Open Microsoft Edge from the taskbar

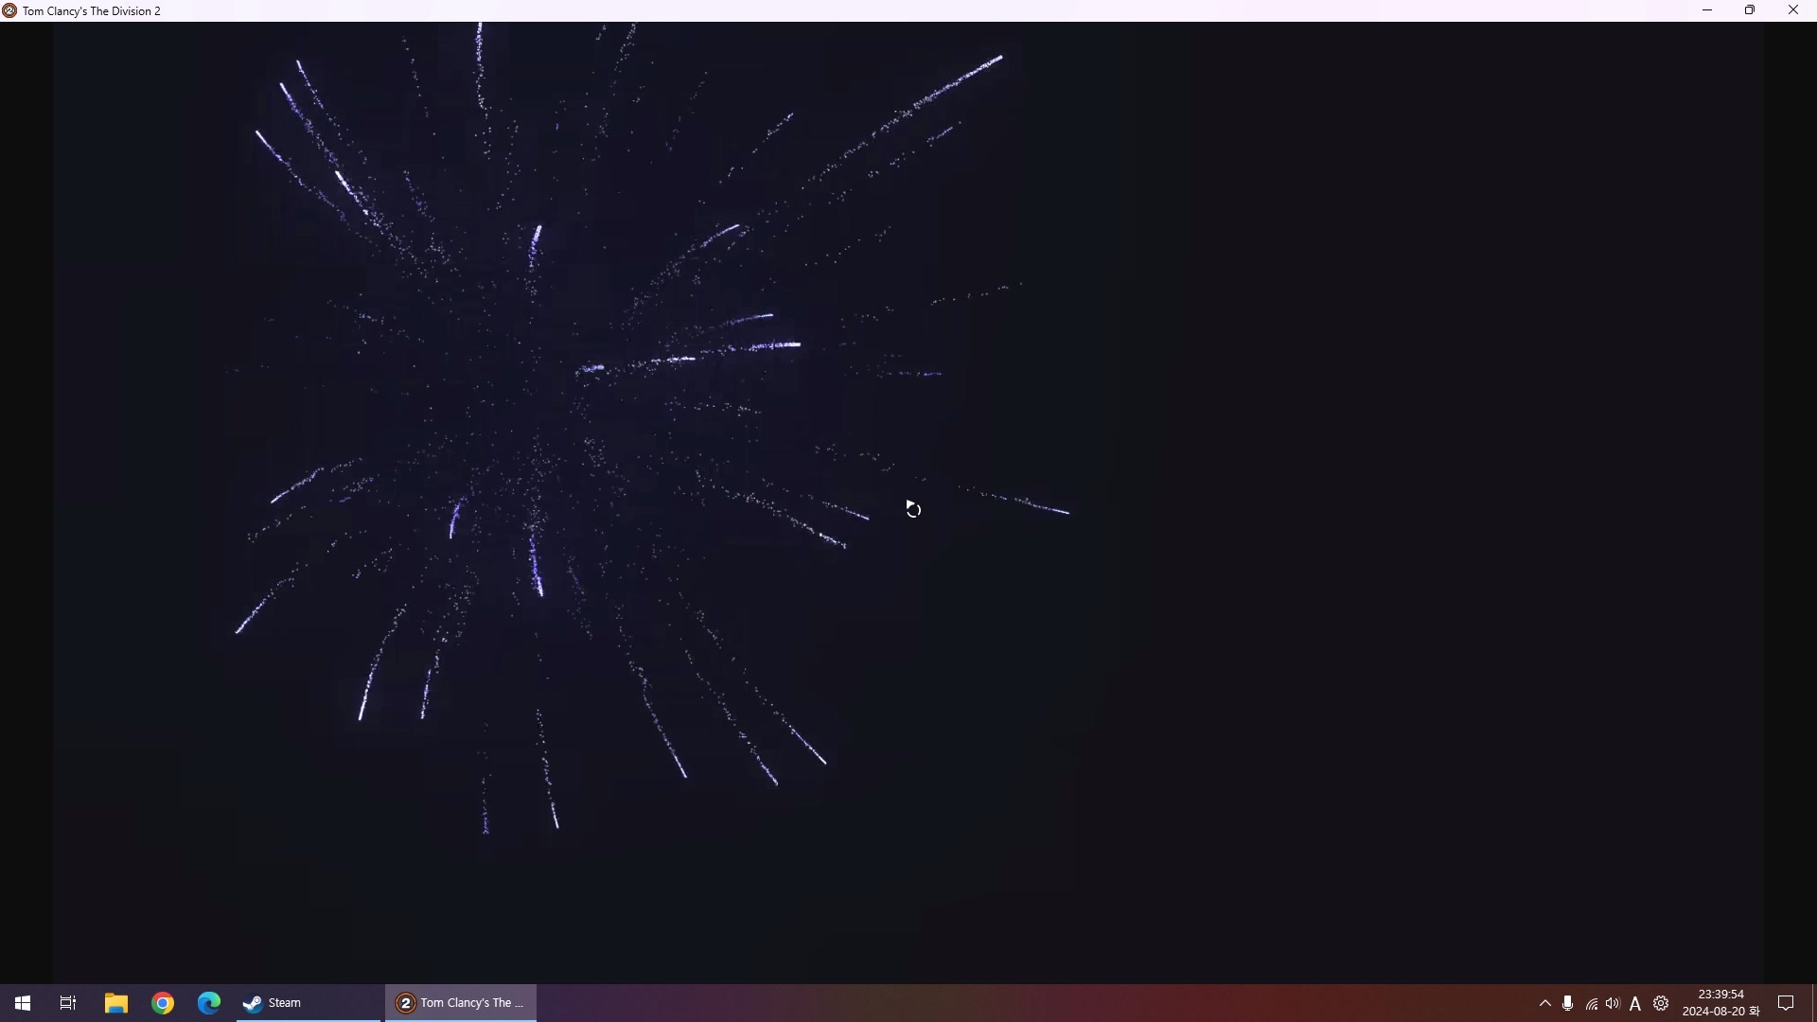click(x=209, y=1003)
